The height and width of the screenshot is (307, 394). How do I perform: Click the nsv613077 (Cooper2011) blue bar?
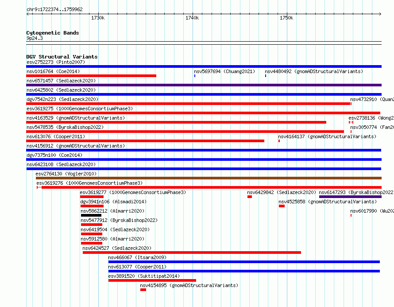(x=244, y=271)
